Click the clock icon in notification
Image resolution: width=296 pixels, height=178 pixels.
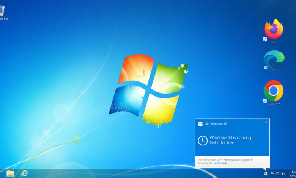203,141
